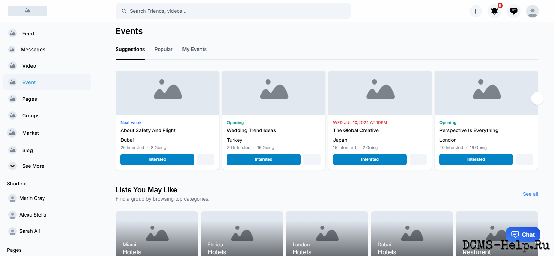Click the carousel next arrow on events

click(537, 98)
